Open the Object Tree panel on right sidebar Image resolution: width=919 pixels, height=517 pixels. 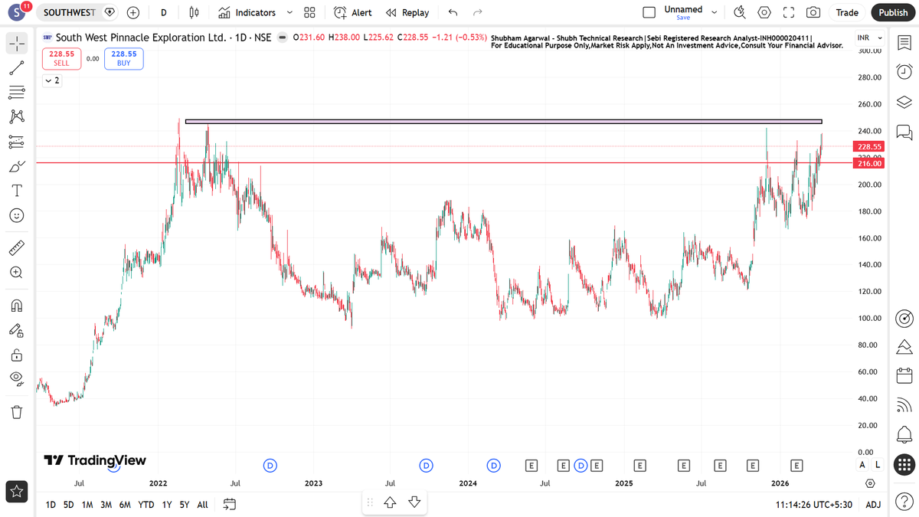click(x=904, y=102)
